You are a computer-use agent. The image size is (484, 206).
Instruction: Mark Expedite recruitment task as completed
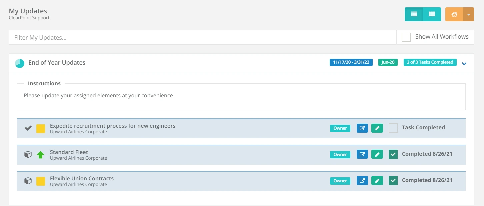pos(393,128)
